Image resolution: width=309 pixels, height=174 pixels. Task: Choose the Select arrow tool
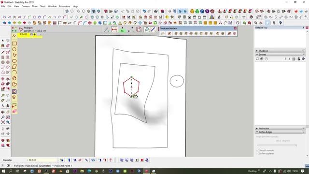3,41
